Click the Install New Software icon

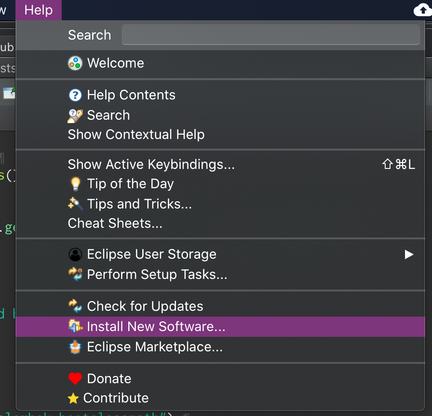(75, 326)
